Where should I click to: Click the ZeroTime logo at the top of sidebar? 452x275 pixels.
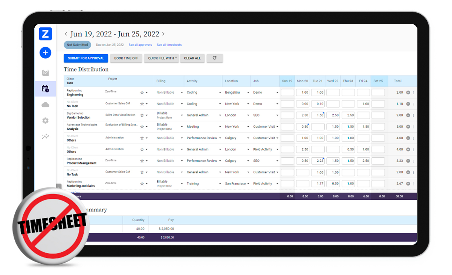pos(45,33)
